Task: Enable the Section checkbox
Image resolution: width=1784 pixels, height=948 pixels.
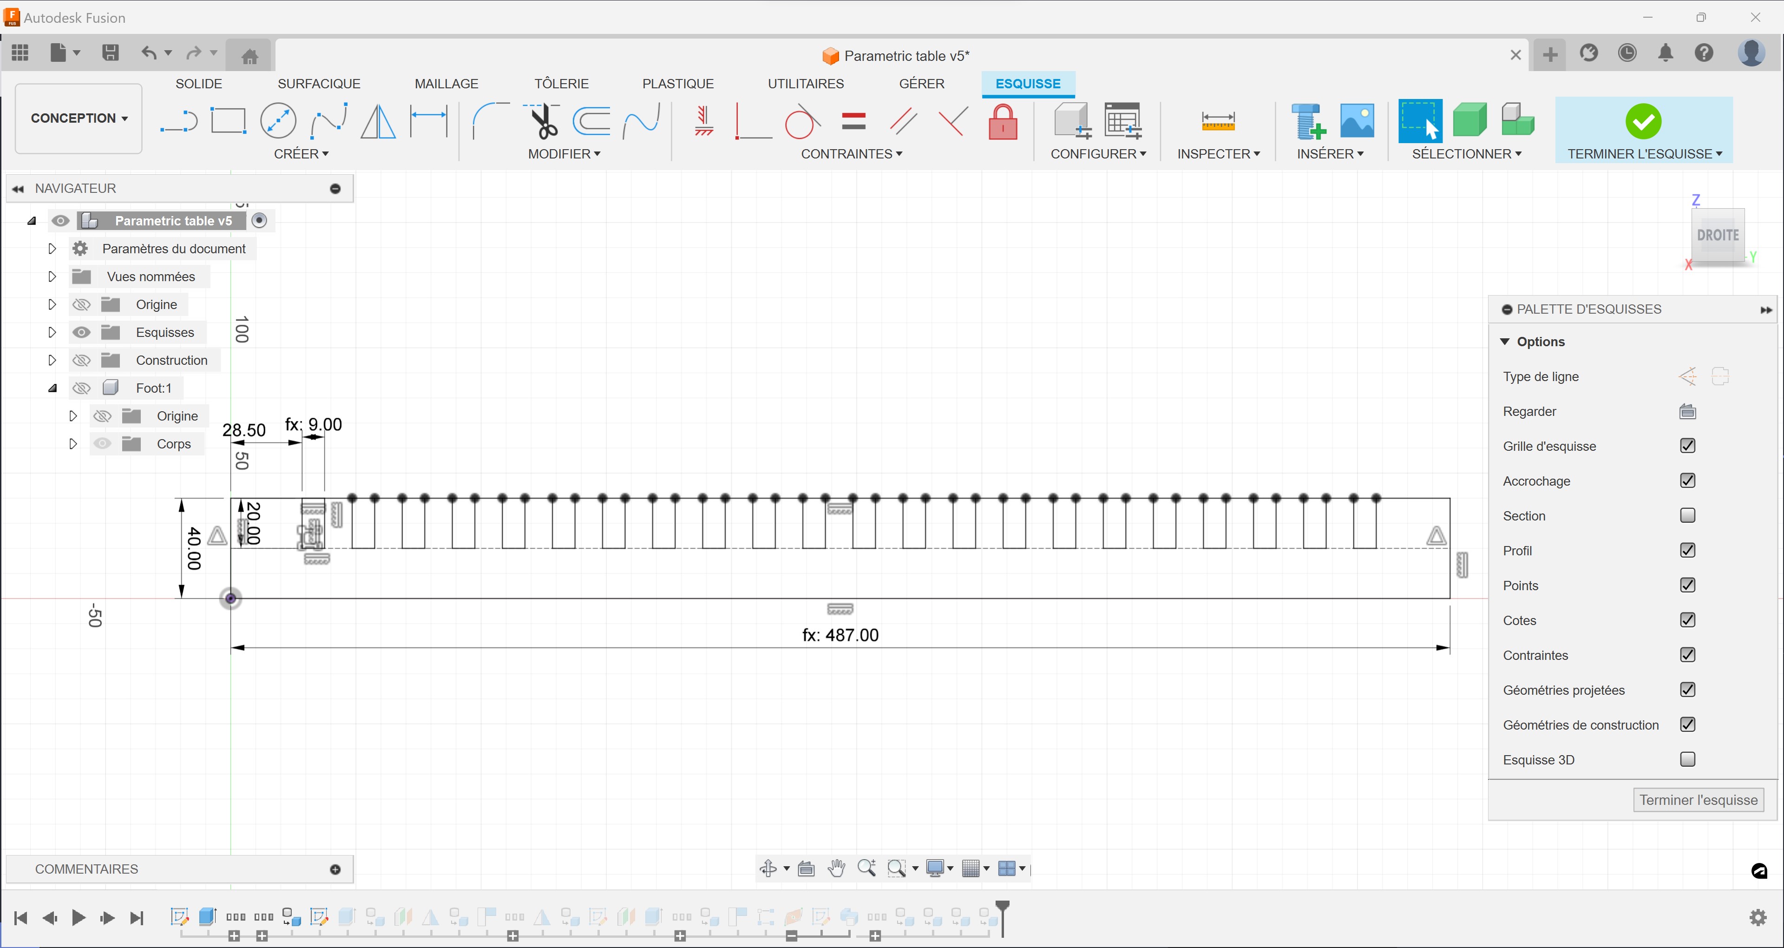Action: (1687, 515)
